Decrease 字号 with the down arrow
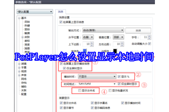Image resolution: width=169 pixels, height=112 pixels. [149, 38]
